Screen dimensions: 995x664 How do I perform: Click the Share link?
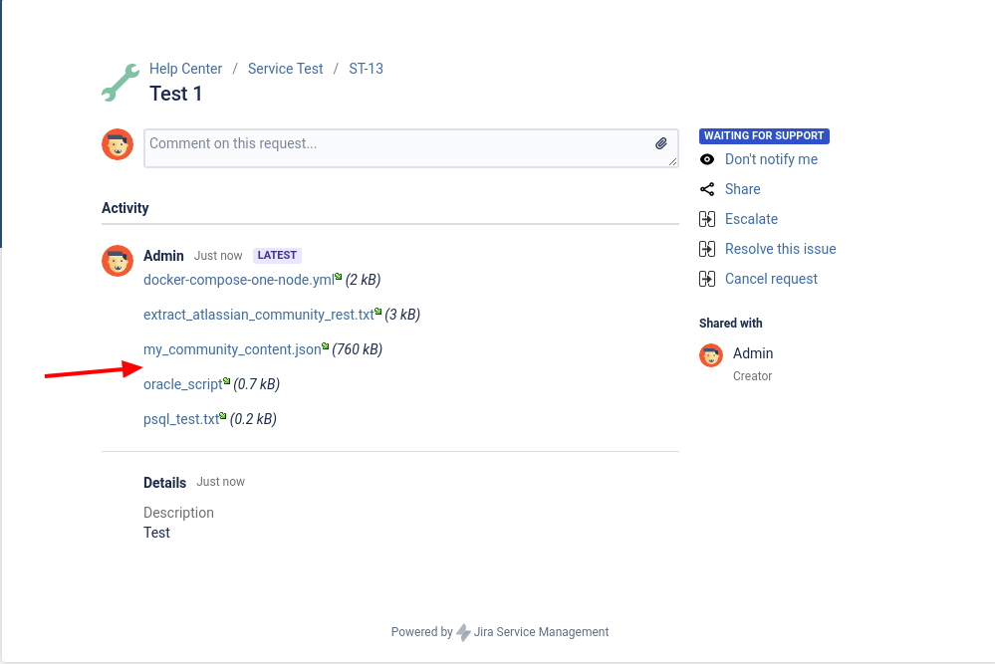tap(742, 189)
